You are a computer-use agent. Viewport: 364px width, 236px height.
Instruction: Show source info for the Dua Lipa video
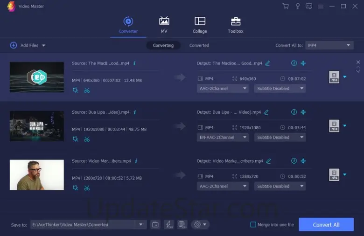pos(135,112)
